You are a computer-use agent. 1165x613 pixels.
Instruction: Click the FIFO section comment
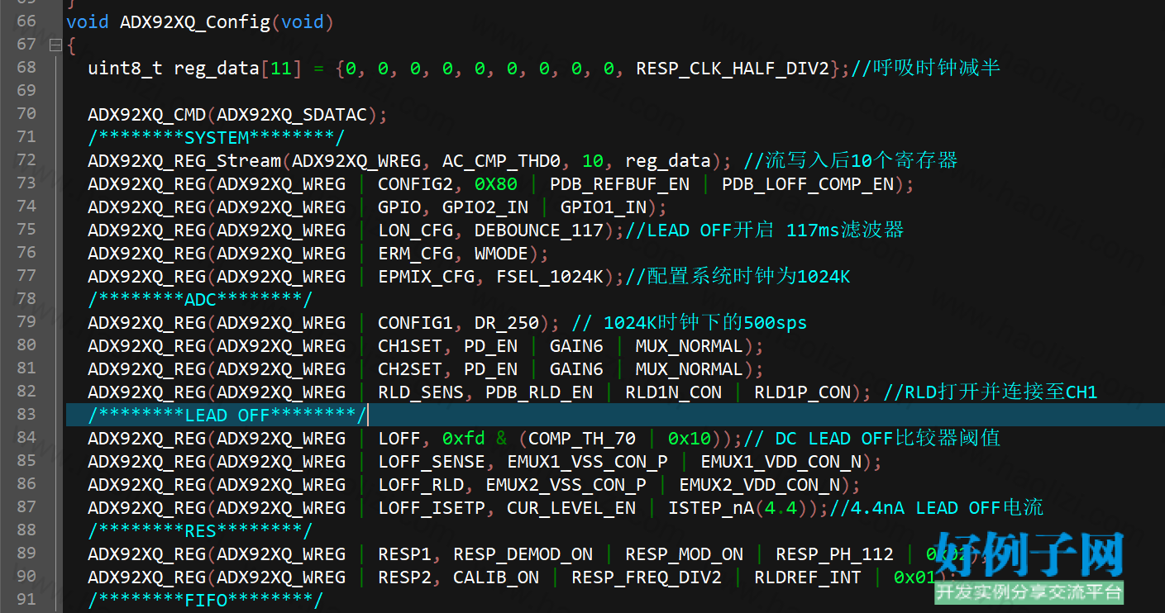pyautogui.click(x=206, y=600)
